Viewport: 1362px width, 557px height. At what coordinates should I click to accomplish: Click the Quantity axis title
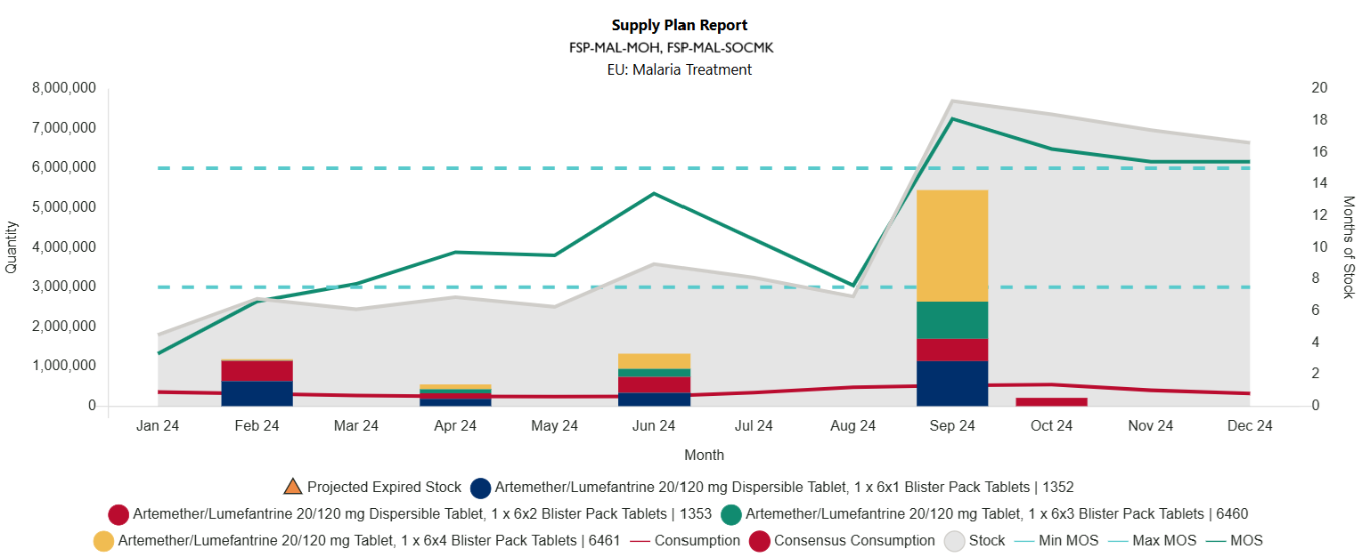pyautogui.click(x=12, y=247)
